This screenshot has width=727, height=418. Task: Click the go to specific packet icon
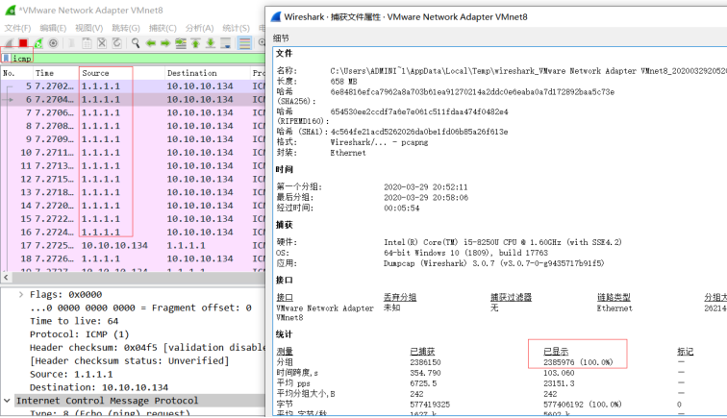(x=181, y=43)
